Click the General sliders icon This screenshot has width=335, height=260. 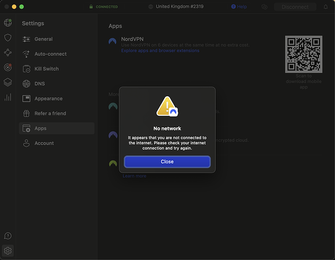coord(27,39)
